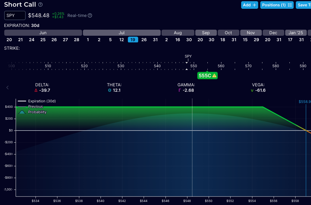Click the Real-time help question icon

90,15
